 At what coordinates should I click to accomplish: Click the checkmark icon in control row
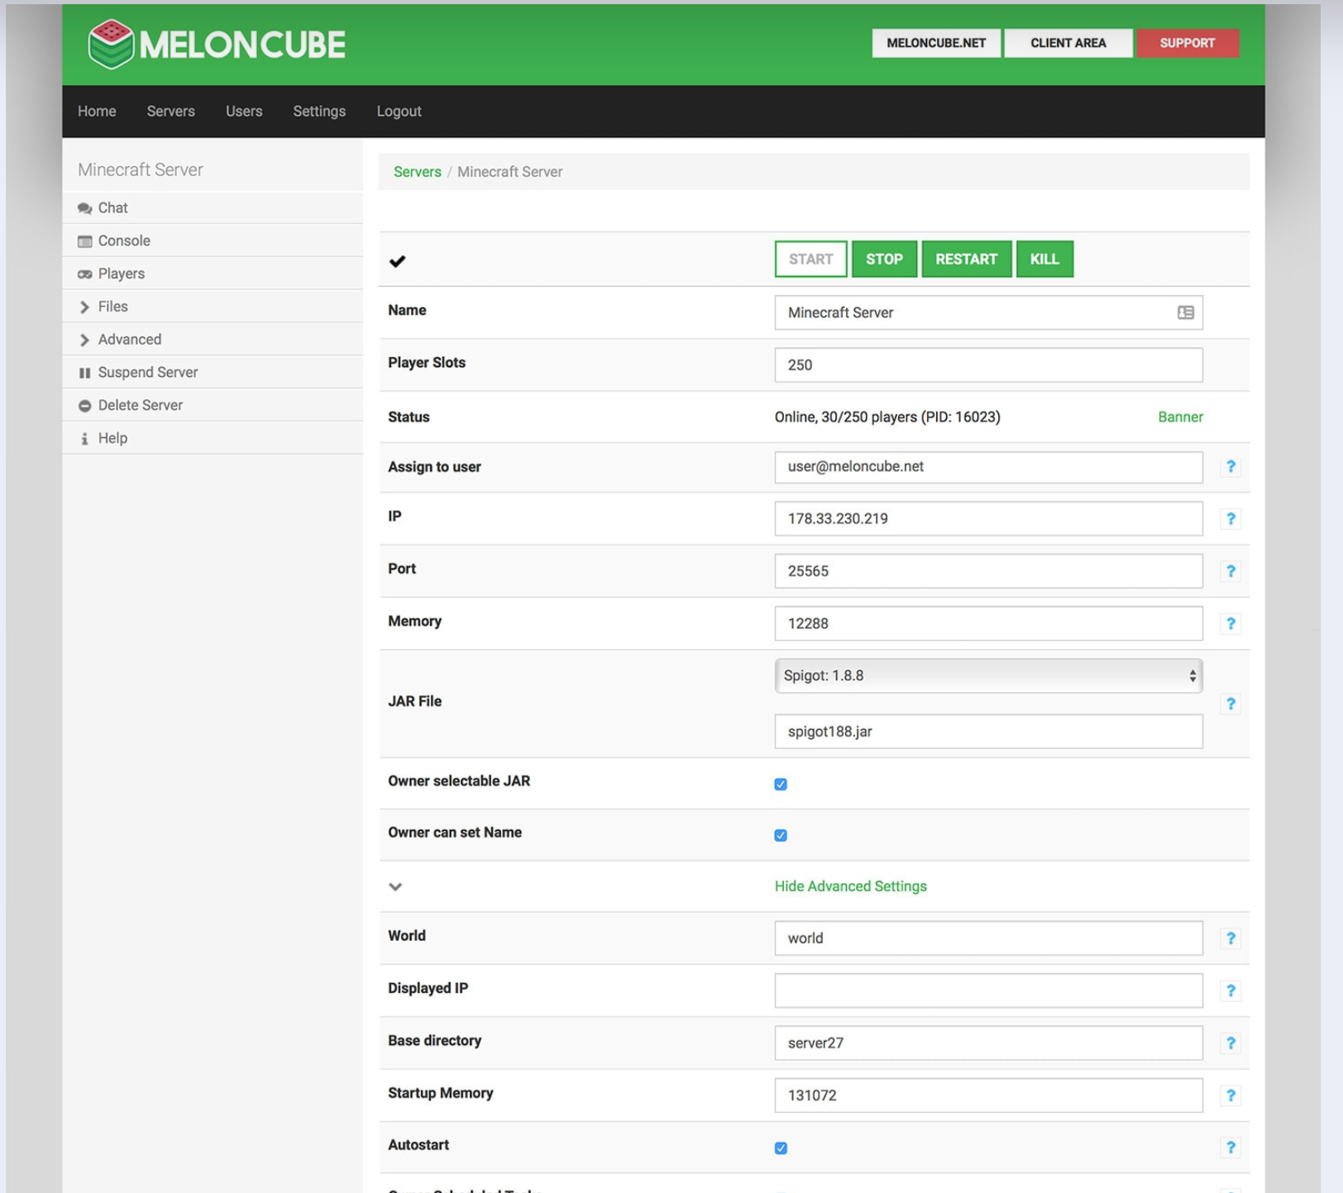(398, 261)
